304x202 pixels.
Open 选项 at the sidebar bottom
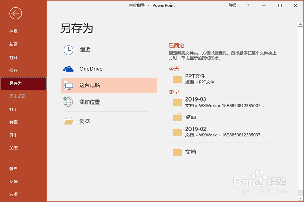[x=13, y=194]
